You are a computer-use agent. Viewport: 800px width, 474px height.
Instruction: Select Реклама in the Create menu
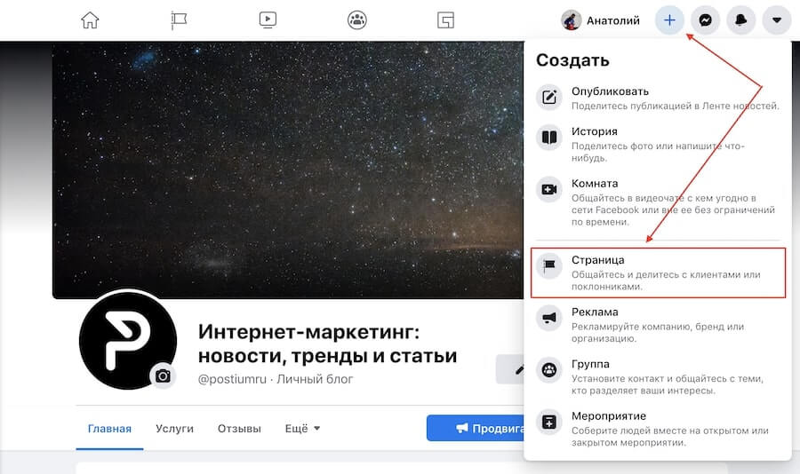tap(658, 325)
